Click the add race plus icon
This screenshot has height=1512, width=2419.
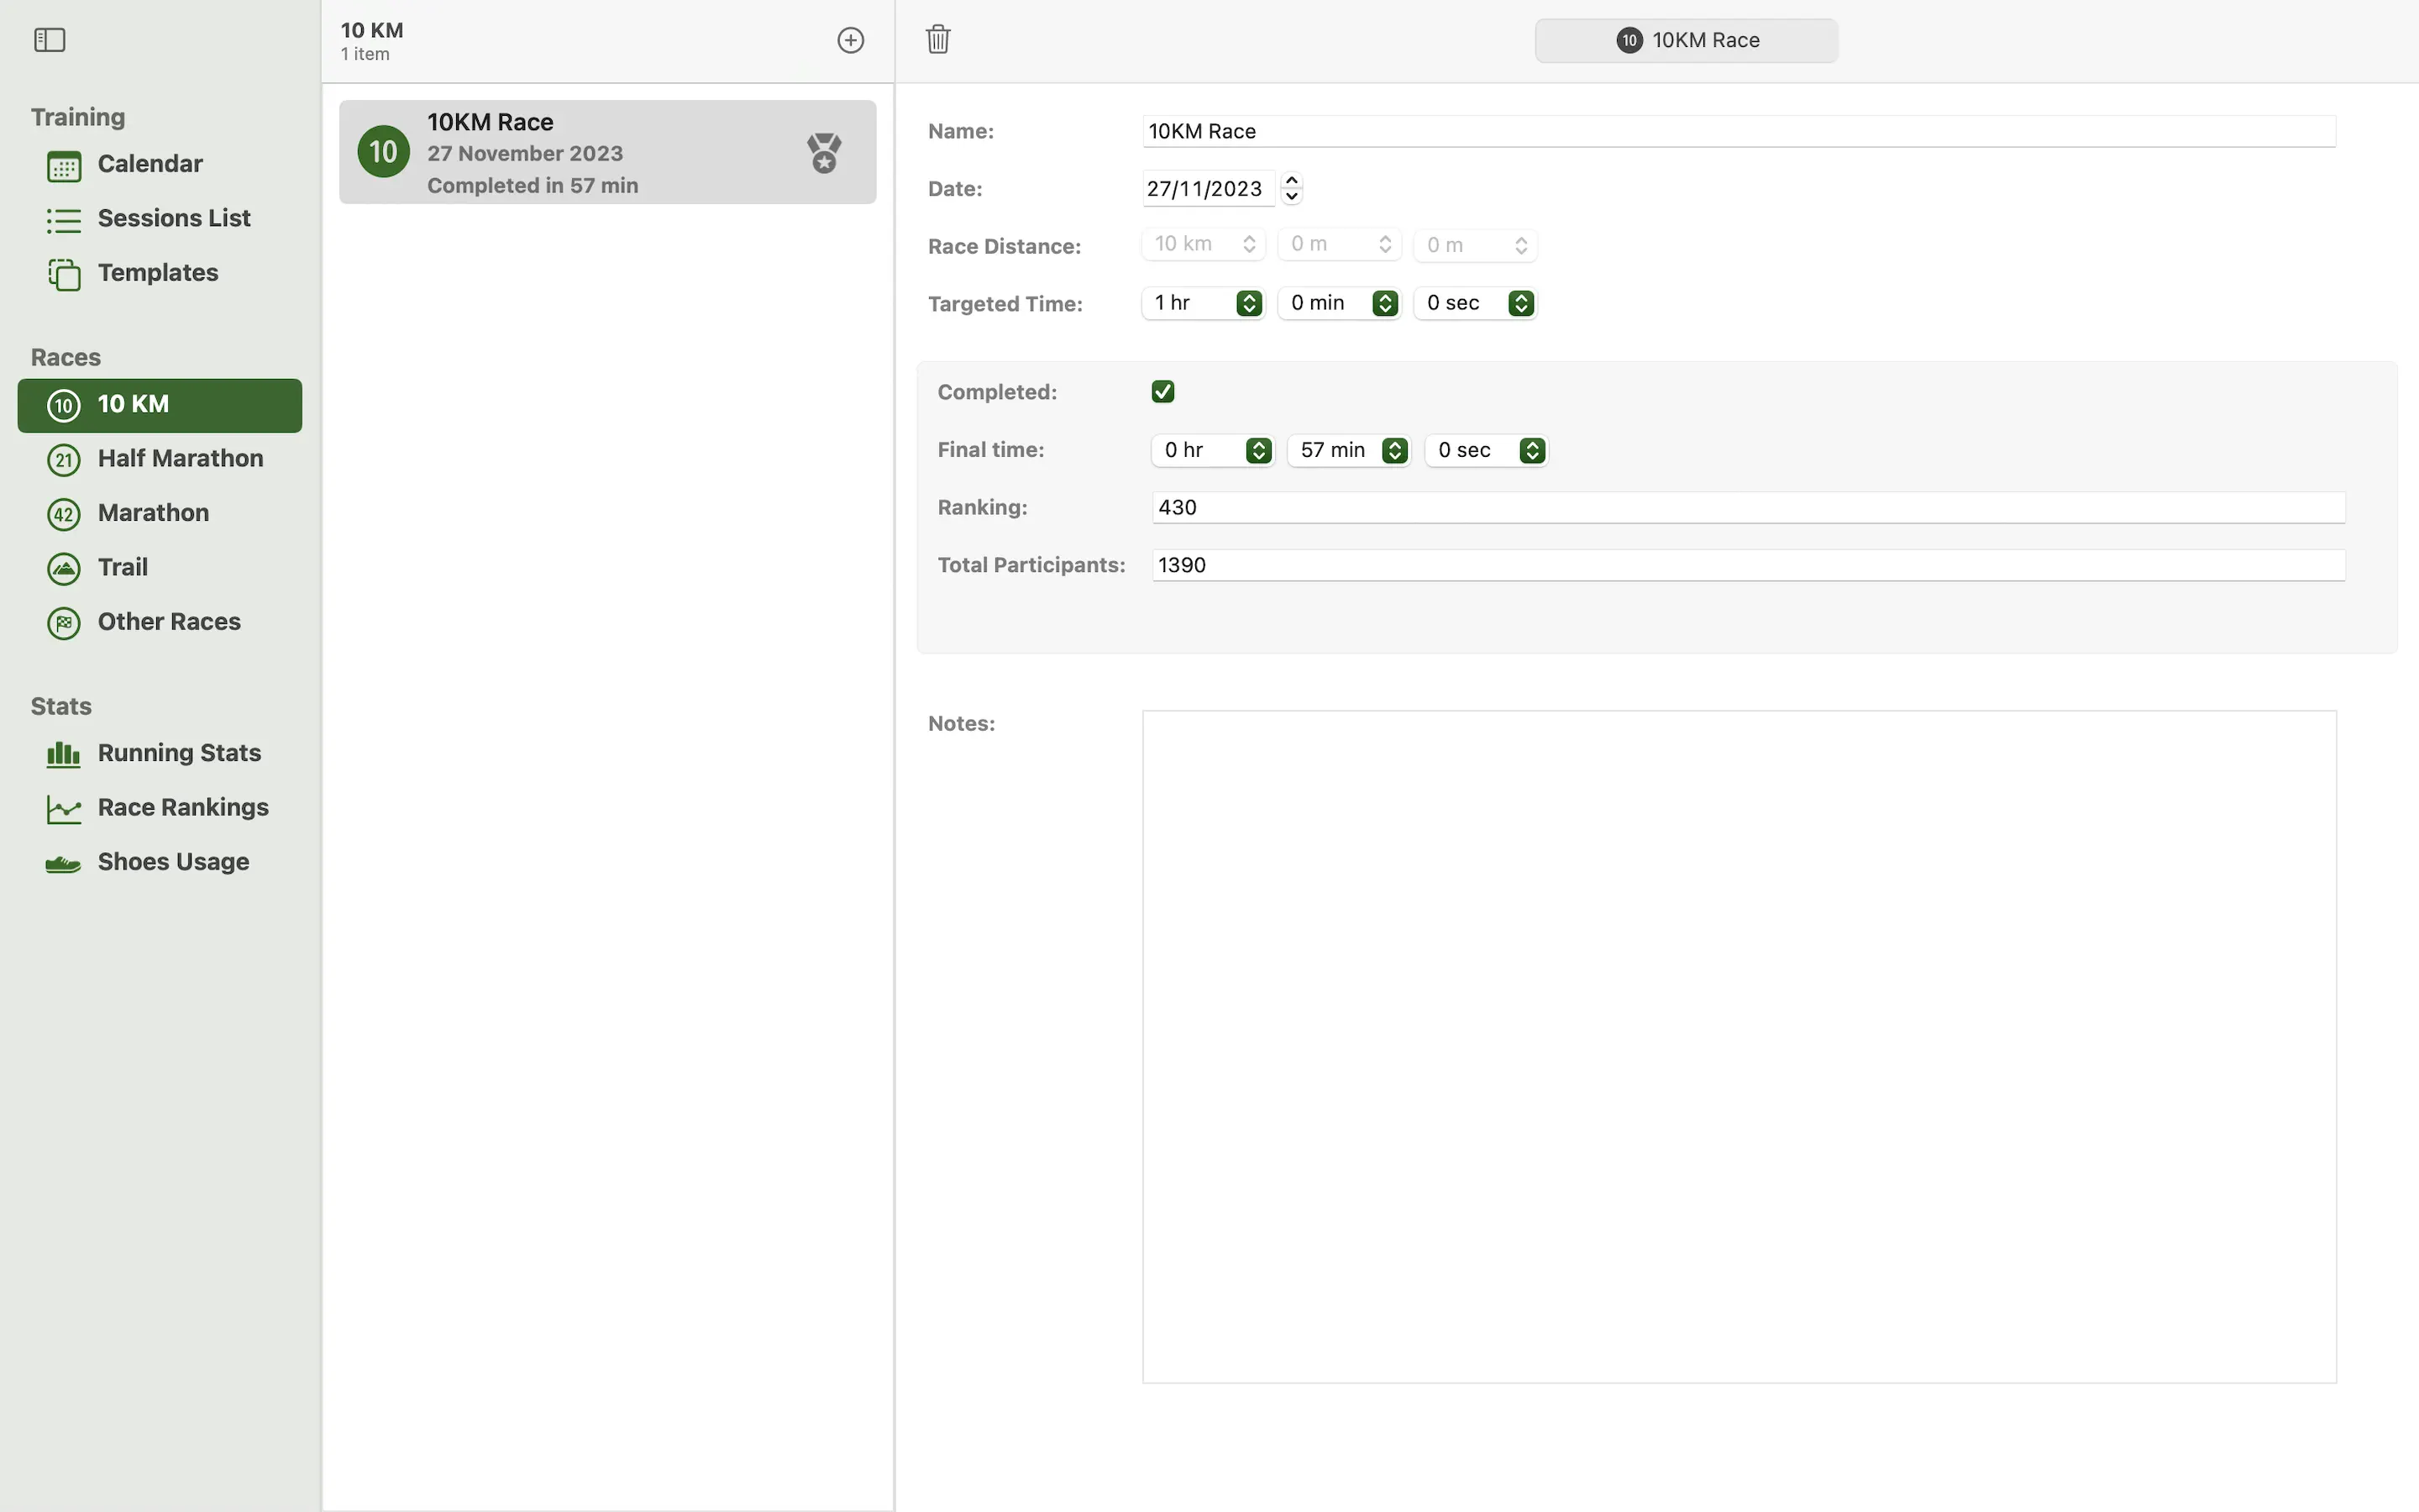point(850,40)
